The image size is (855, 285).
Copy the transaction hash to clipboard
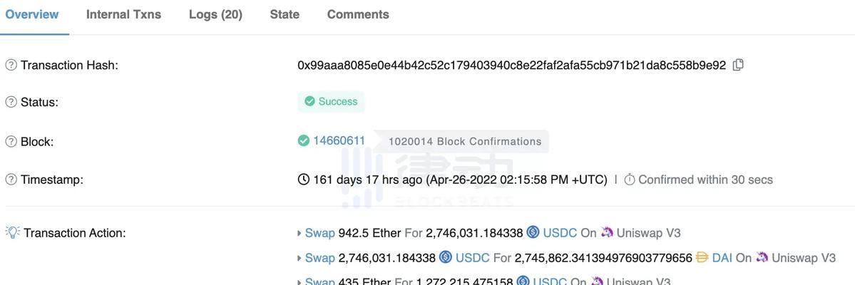pos(738,65)
